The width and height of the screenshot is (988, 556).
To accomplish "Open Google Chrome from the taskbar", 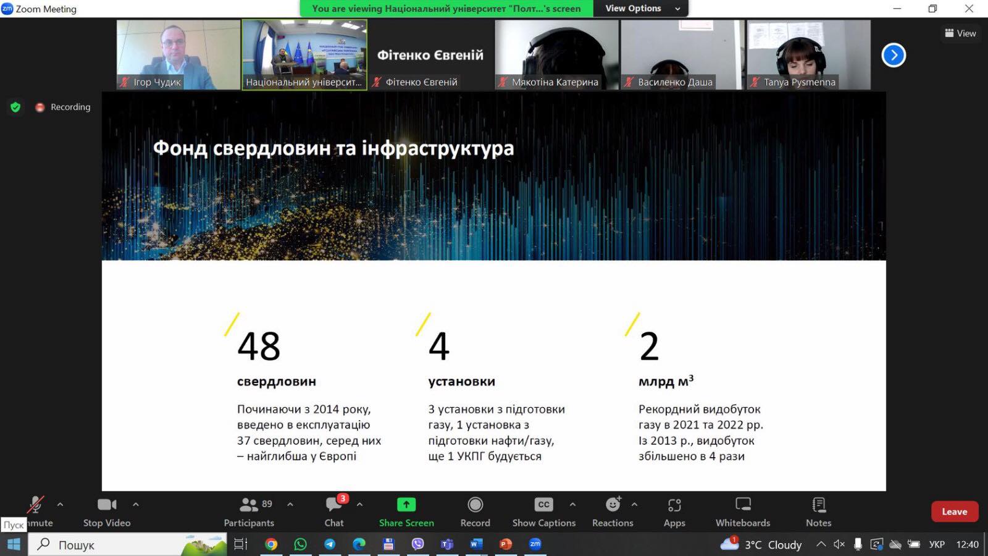I will [x=270, y=544].
